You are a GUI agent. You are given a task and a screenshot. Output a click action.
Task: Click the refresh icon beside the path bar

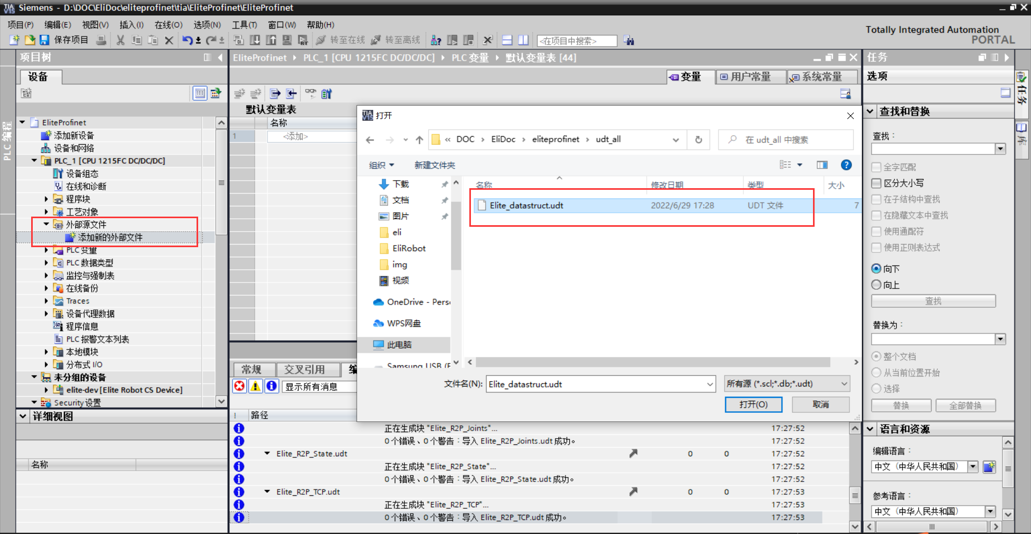pyautogui.click(x=699, y=140)
